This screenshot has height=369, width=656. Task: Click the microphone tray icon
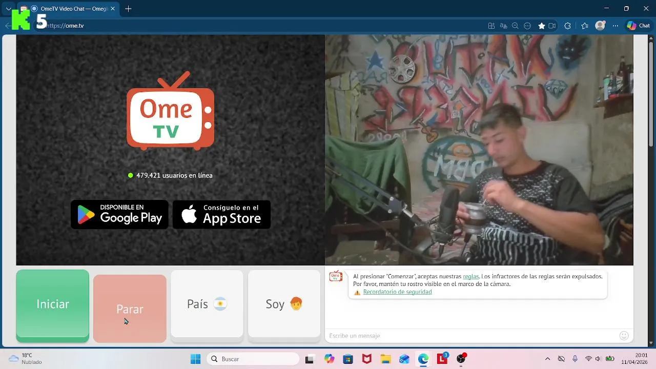[x=575, y=359]
